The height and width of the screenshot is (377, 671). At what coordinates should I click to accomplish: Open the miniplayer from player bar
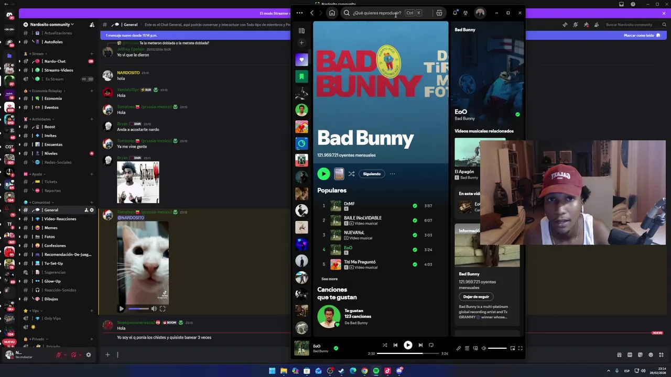coord(513,348)
